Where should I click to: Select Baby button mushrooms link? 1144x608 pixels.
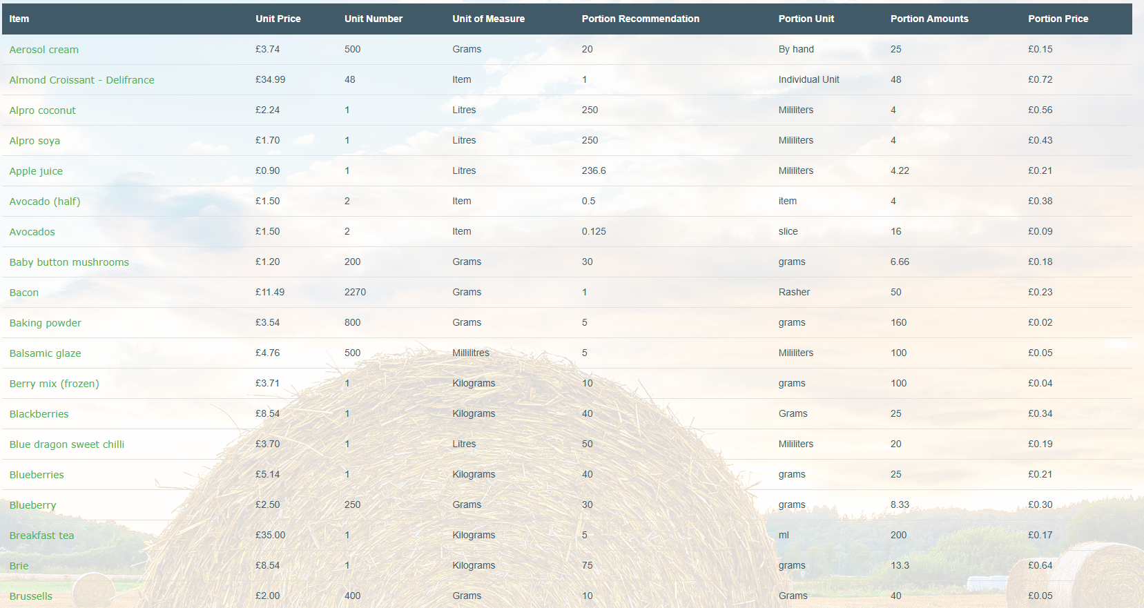coord(69,262)
